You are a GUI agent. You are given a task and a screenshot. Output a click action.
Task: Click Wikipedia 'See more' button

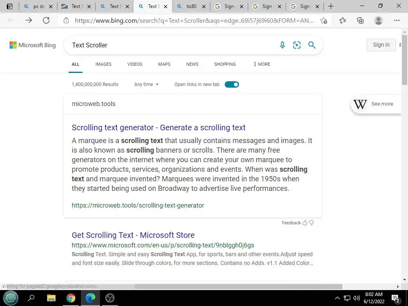(x=376, y=104)
